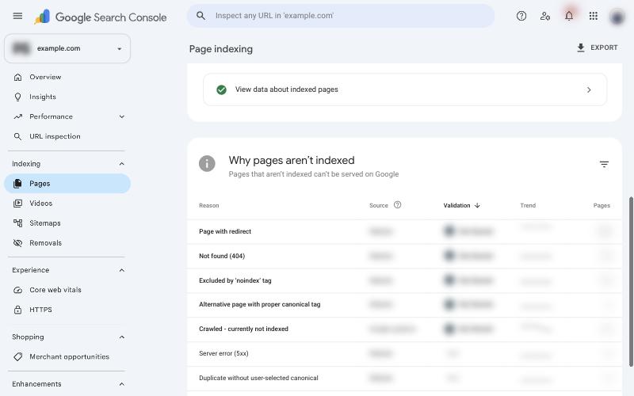
Task: Click the URL inspection magnifier icon
Action: pyautogui.click(x=17, y=136)
